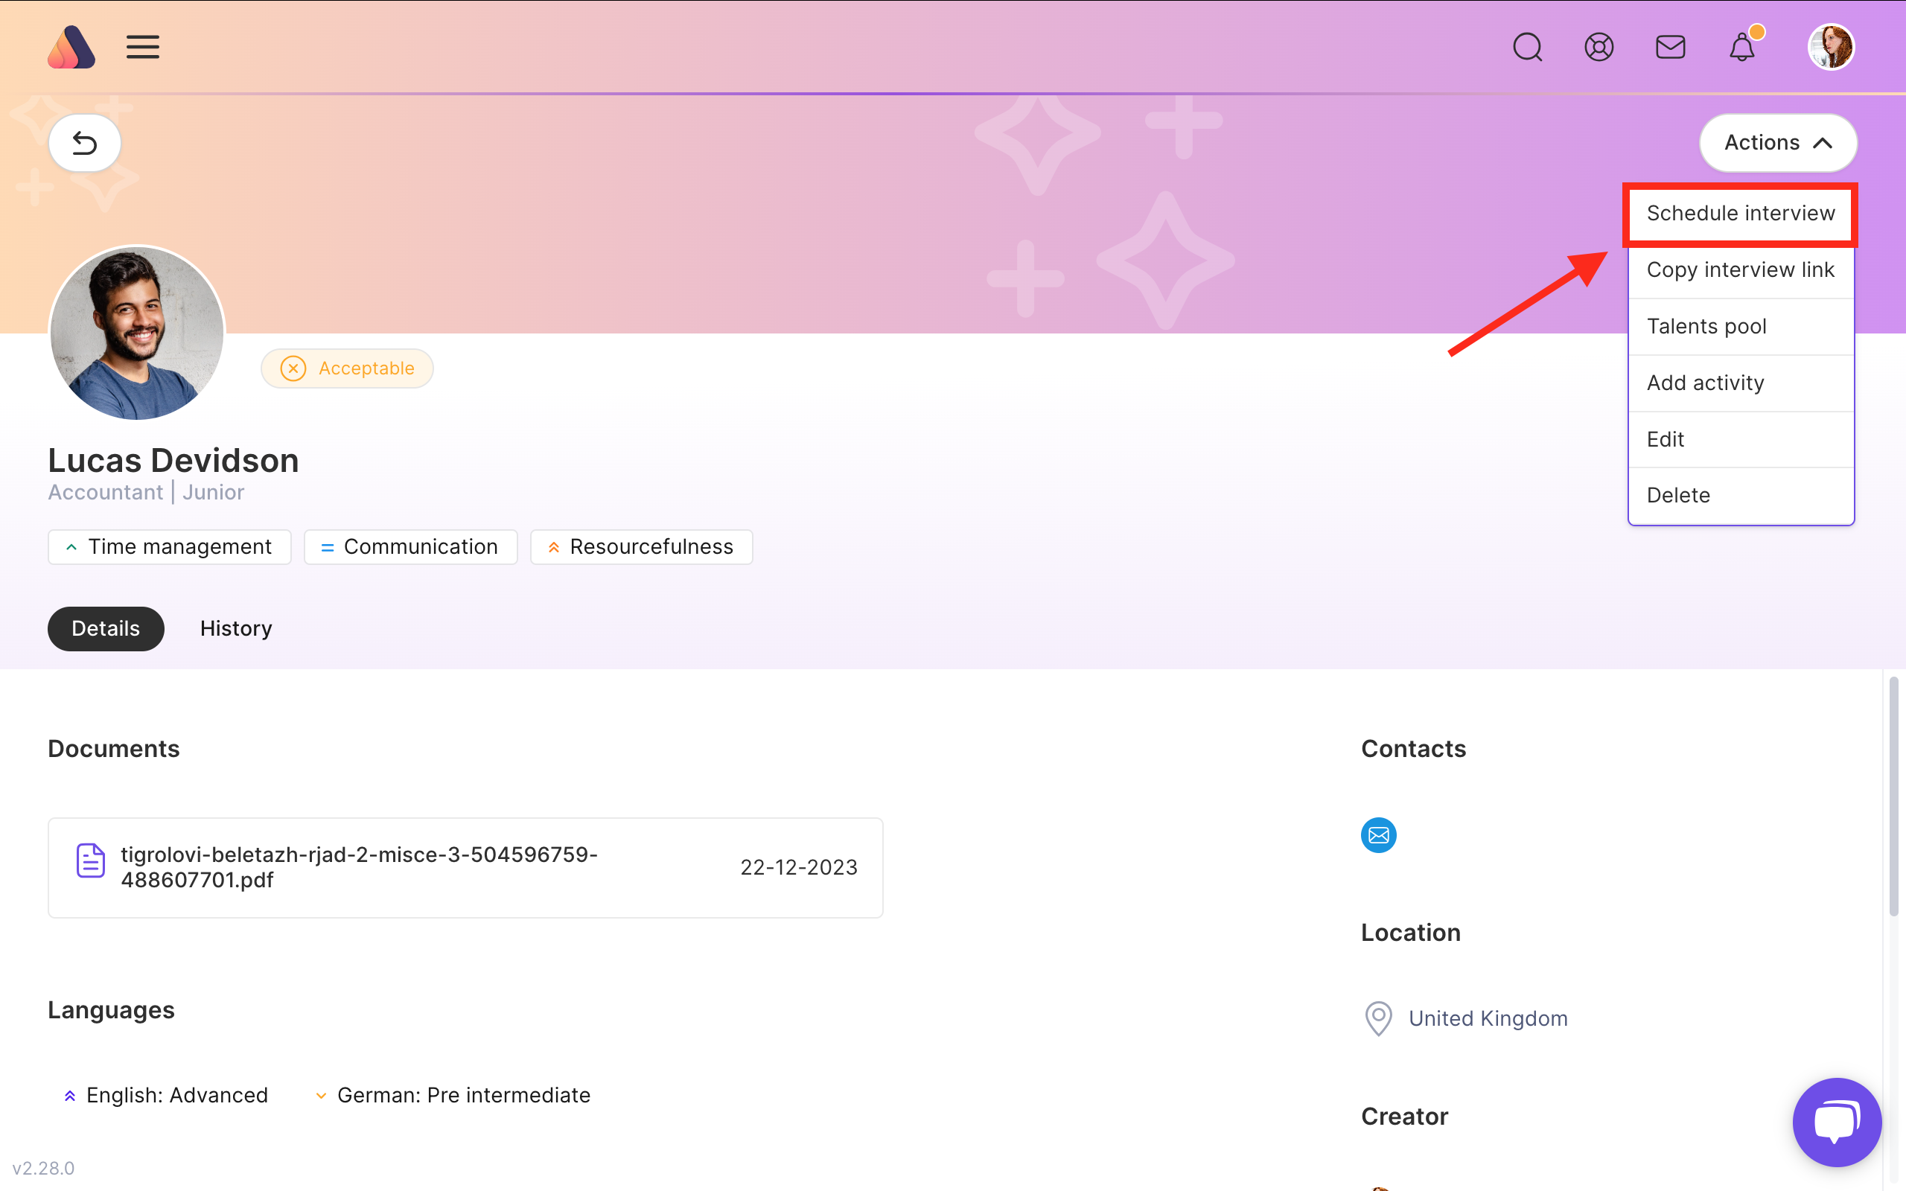Screen dimensions: 1906x1191
Task: Switch to the Details tab
Action: coord(106,628)
